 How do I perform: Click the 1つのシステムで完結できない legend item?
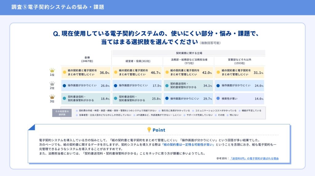click(x=116, y=110)
